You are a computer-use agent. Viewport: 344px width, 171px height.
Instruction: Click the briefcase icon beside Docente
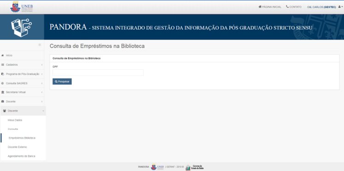pos(3,102)
